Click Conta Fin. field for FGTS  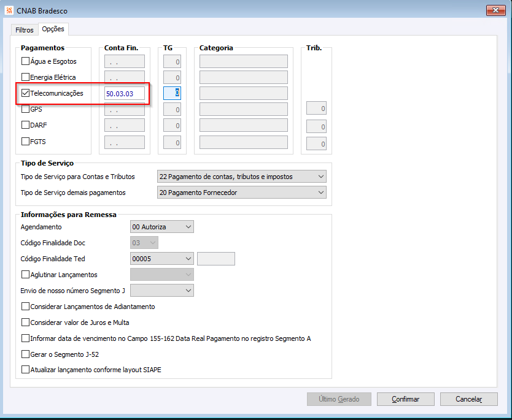(x=125, y=142)
